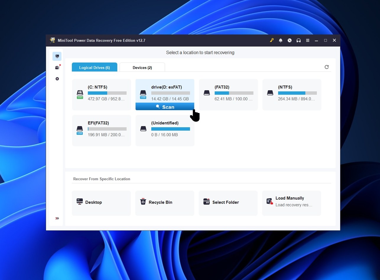Open the hamburger menu in title bar
The image size is (380, 280).
tap(308, 40)
